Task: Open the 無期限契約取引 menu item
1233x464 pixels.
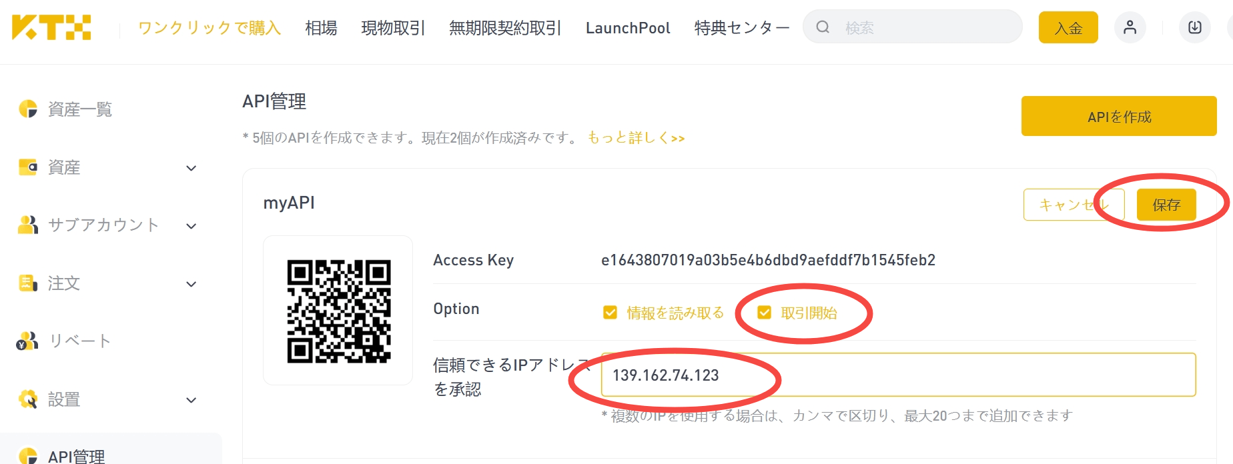Action: point(505,28)
